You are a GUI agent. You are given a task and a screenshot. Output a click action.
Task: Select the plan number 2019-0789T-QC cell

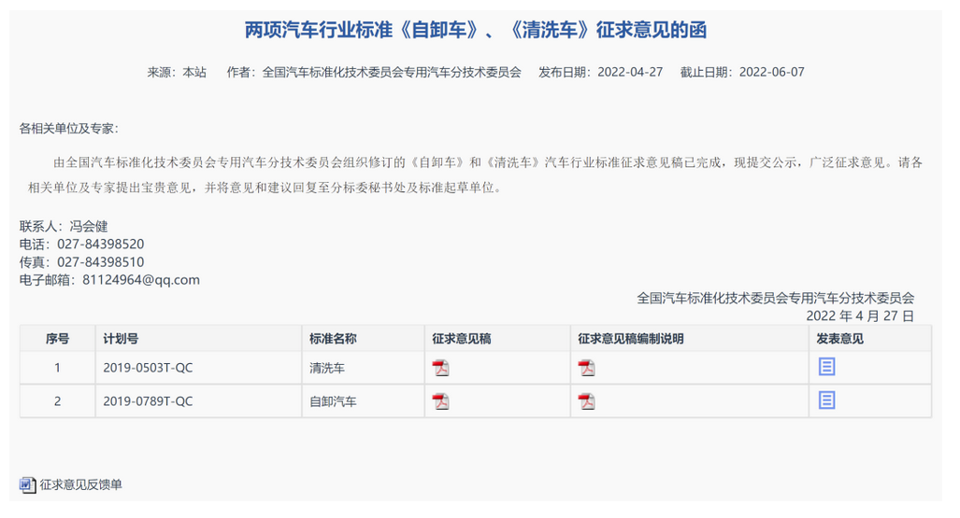coord(148,401)
